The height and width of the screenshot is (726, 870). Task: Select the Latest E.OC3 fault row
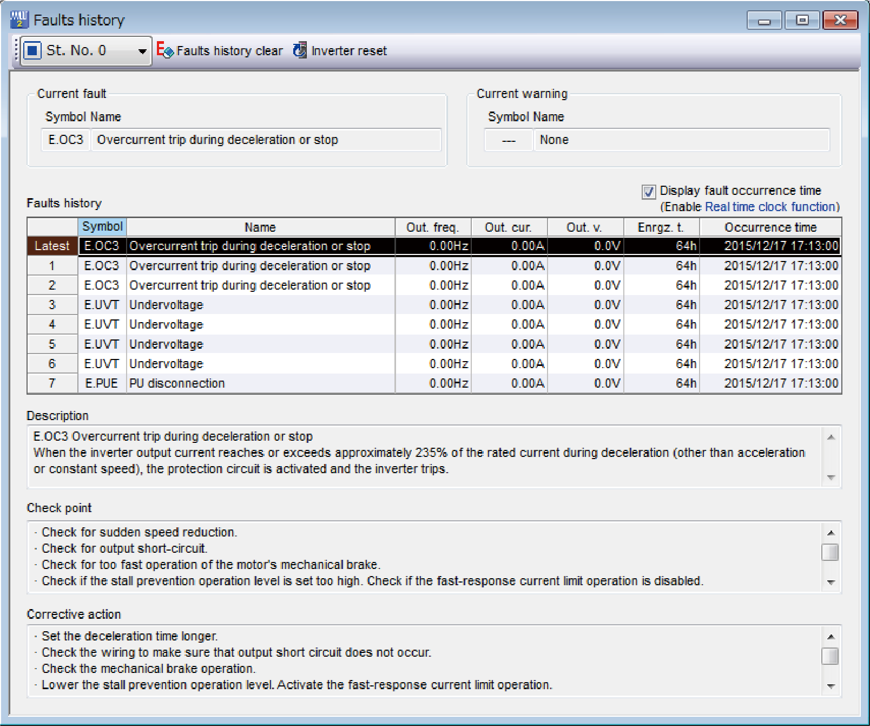(x=249, y=246)
